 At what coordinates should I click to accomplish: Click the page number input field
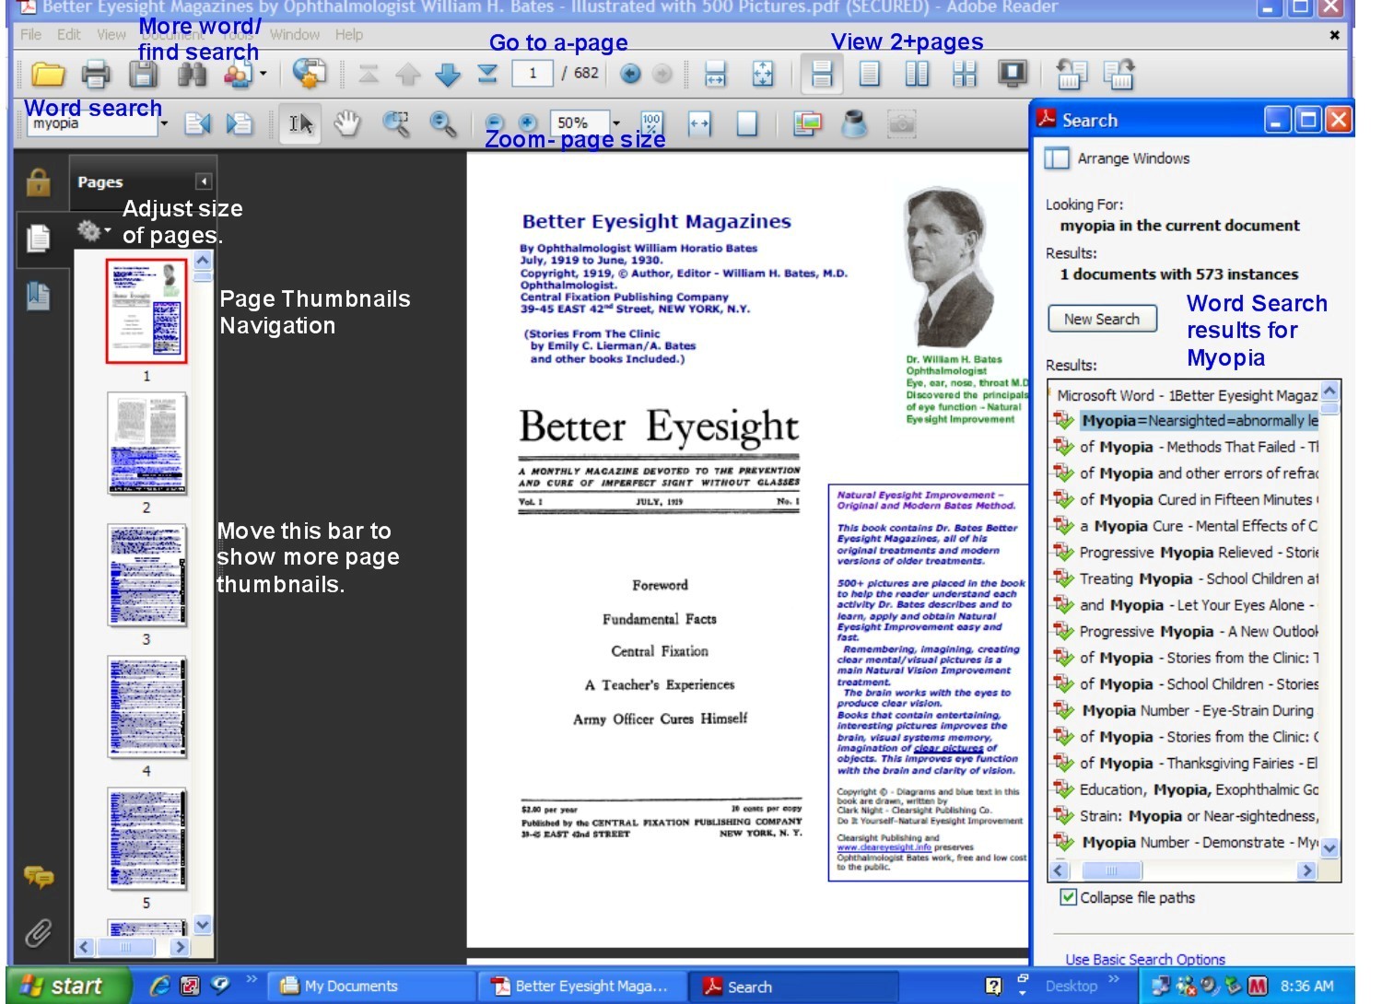pyautogui.click(x=533, y=73)
